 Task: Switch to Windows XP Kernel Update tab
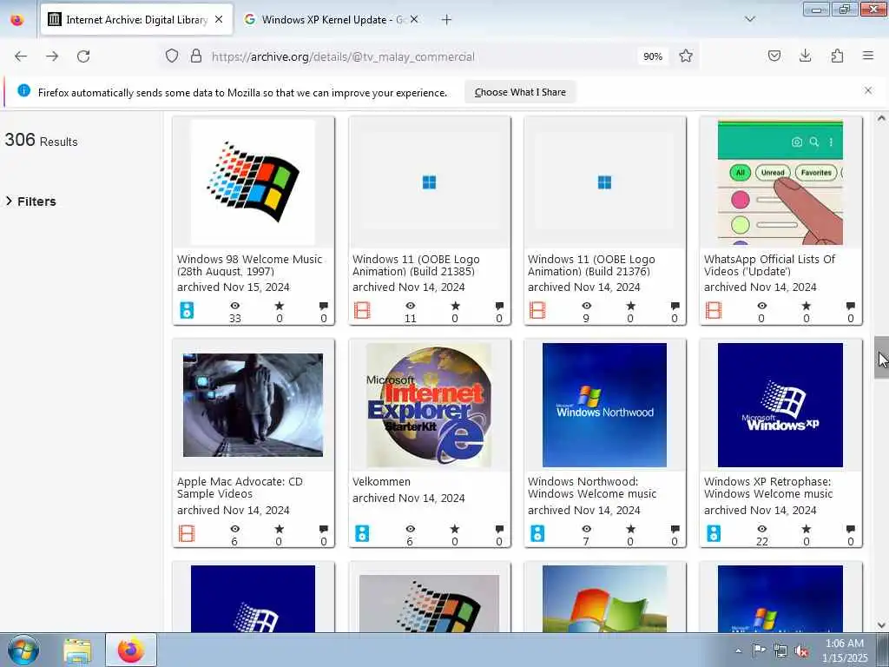click(x=333, y=19)
